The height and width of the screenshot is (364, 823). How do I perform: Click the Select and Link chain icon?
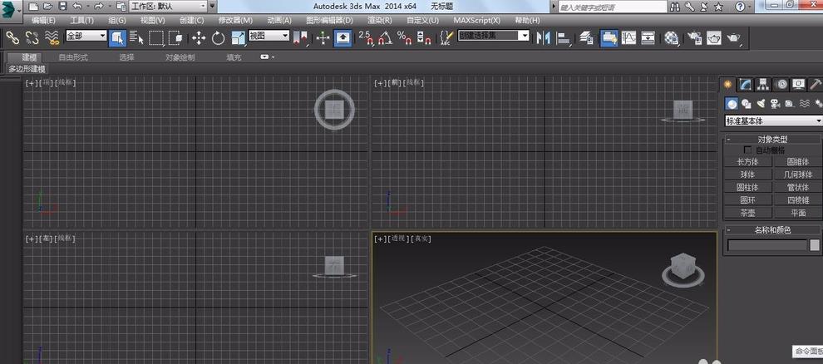pos(12,37)
